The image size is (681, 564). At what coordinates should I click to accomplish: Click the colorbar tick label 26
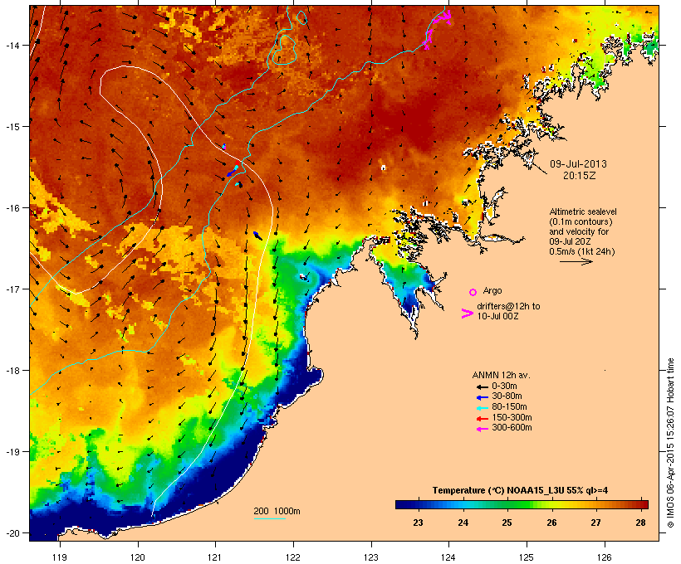point(551,523)
